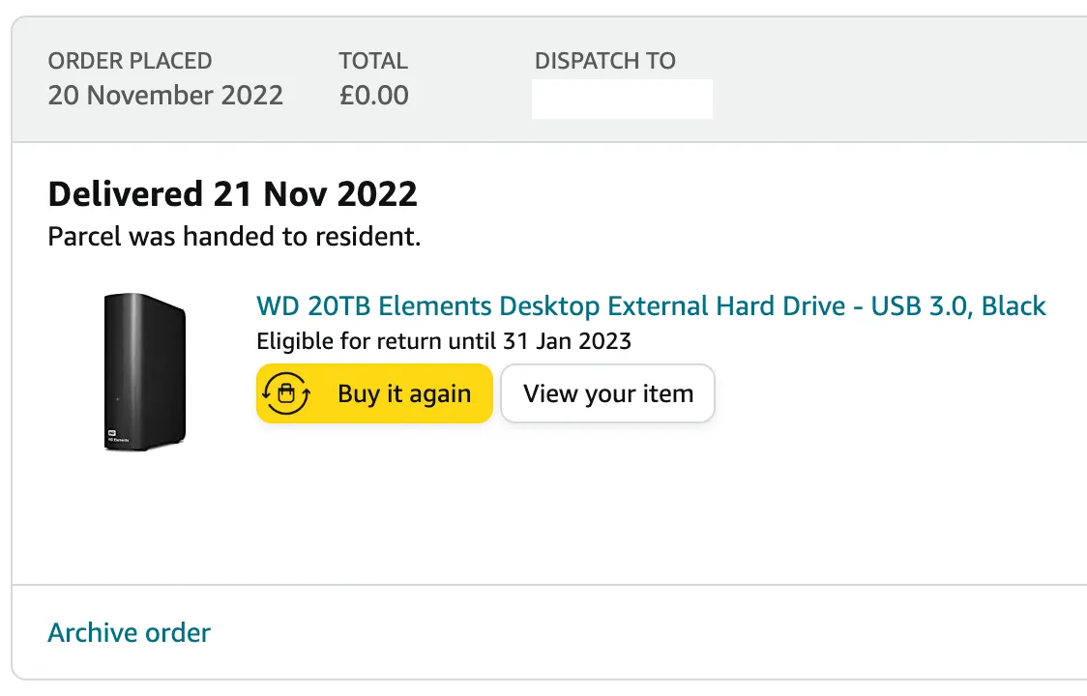1087x696 pixels.
Task: Open View your item
Action: [x=607, y=393]
